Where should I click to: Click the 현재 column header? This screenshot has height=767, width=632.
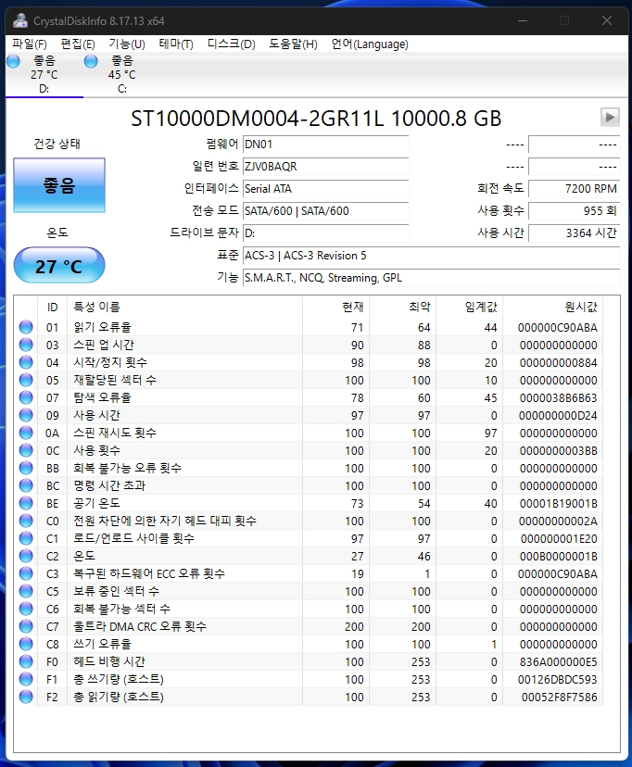click(336, 308)
